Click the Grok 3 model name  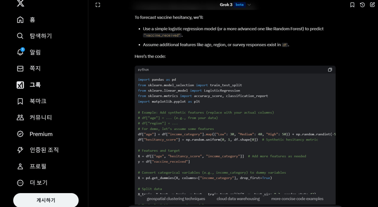coord(226,5)
